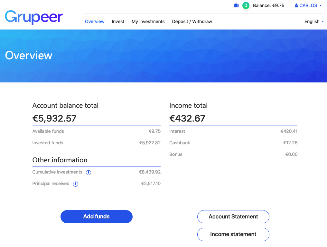Click the green notification badge showing 0
Image resolution: width=327 pixels, height=247 pixels.
click(246, 5)
